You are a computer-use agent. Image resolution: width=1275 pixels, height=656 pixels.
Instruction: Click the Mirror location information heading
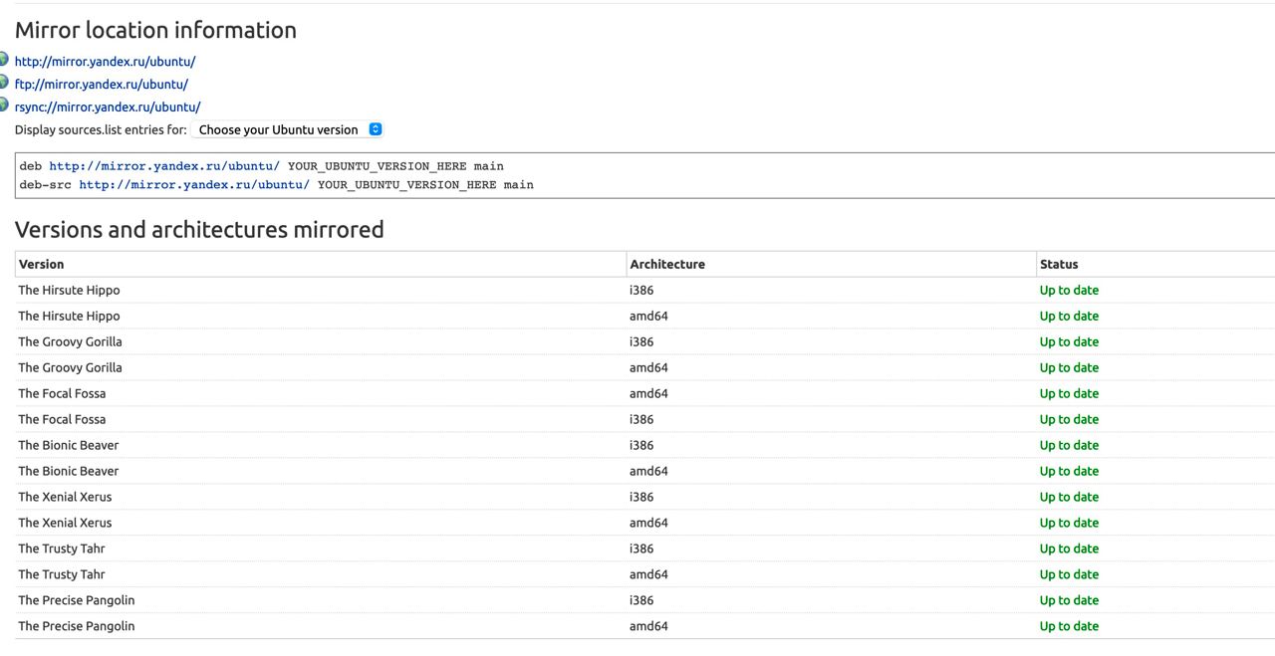(x=155, y=30)
